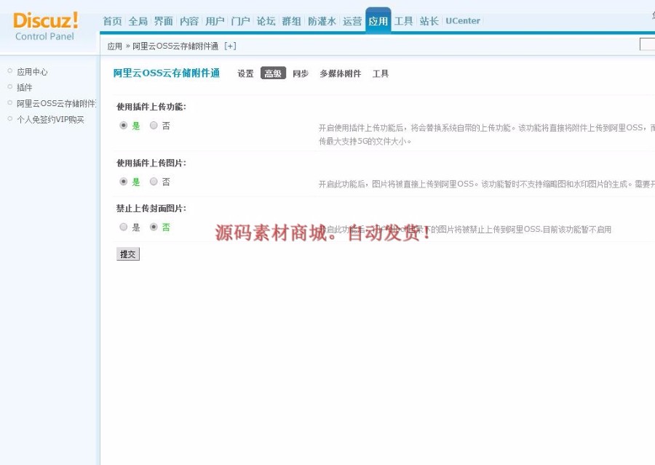The height and width of the screenshot is (465, 655).
Task: Open the 防灌水 top menu
Action: click(322, 21)
